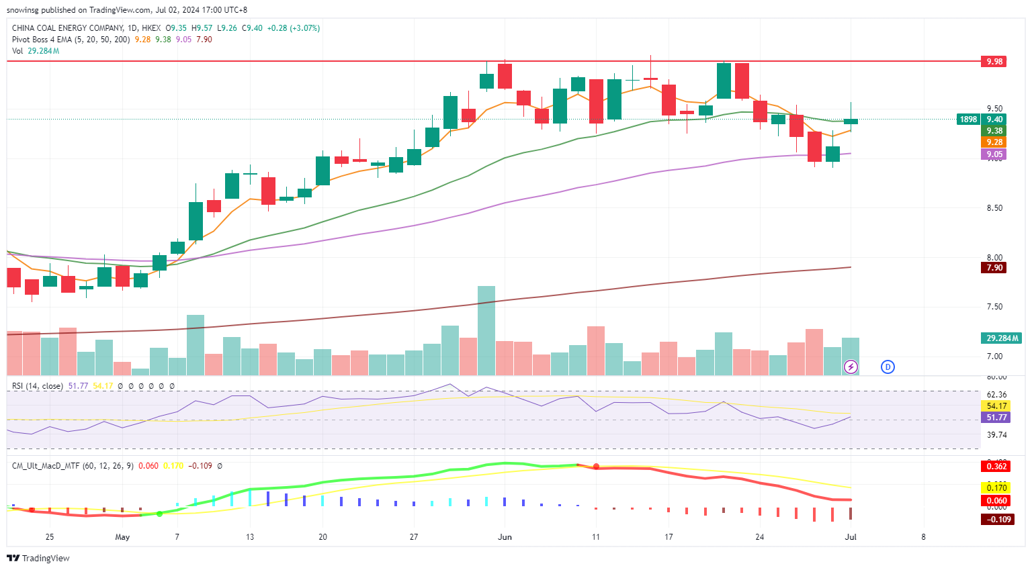Click the '25' date on time axis

tap(50, 537)
